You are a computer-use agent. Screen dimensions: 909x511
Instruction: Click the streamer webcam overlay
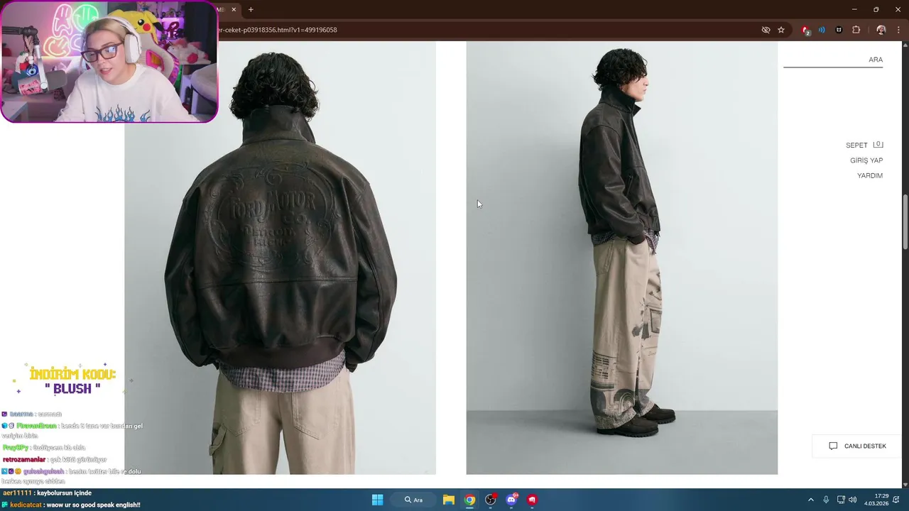click(x=109, y=62)
